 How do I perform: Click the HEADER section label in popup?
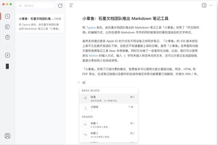(87, 117)
